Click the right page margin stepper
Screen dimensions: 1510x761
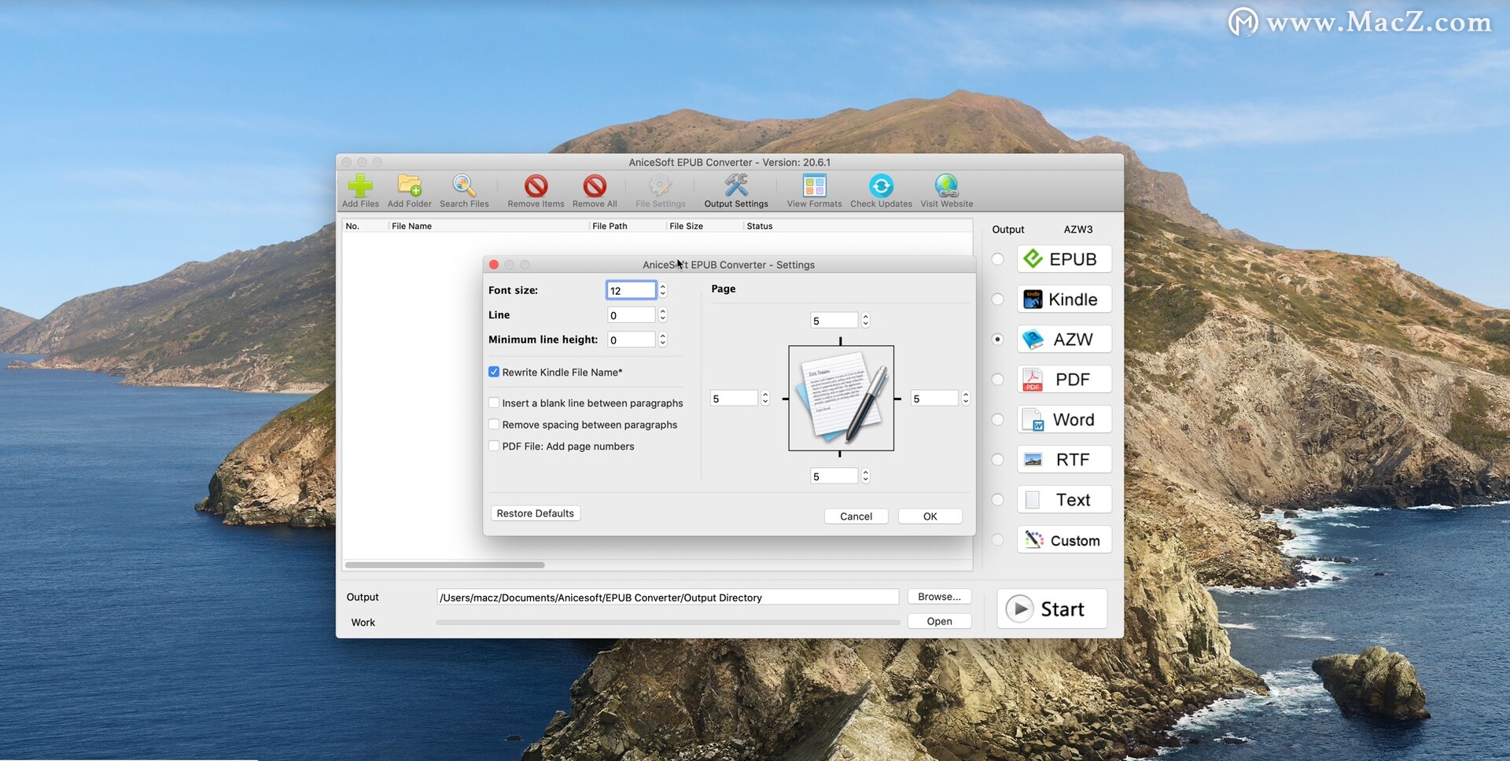click(966, 398)
